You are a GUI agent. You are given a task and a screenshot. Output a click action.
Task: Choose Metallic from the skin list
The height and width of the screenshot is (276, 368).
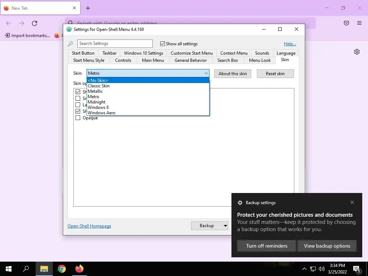pos(148,91)
